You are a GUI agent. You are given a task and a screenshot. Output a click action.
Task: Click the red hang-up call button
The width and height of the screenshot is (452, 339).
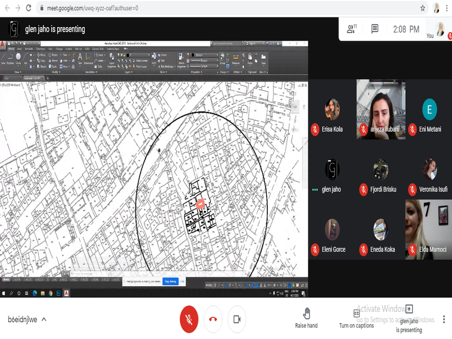tap(213, 319)
